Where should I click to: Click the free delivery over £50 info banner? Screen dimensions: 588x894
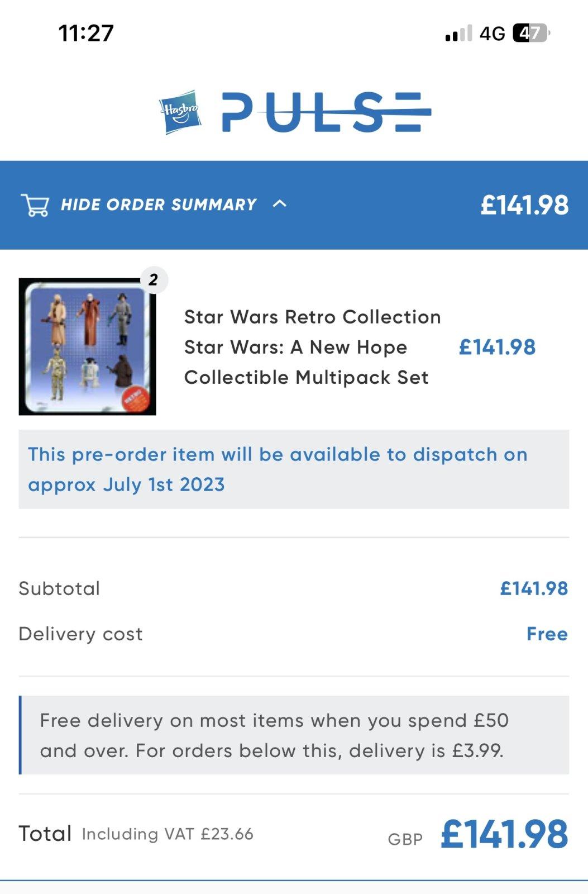point(294,735)
